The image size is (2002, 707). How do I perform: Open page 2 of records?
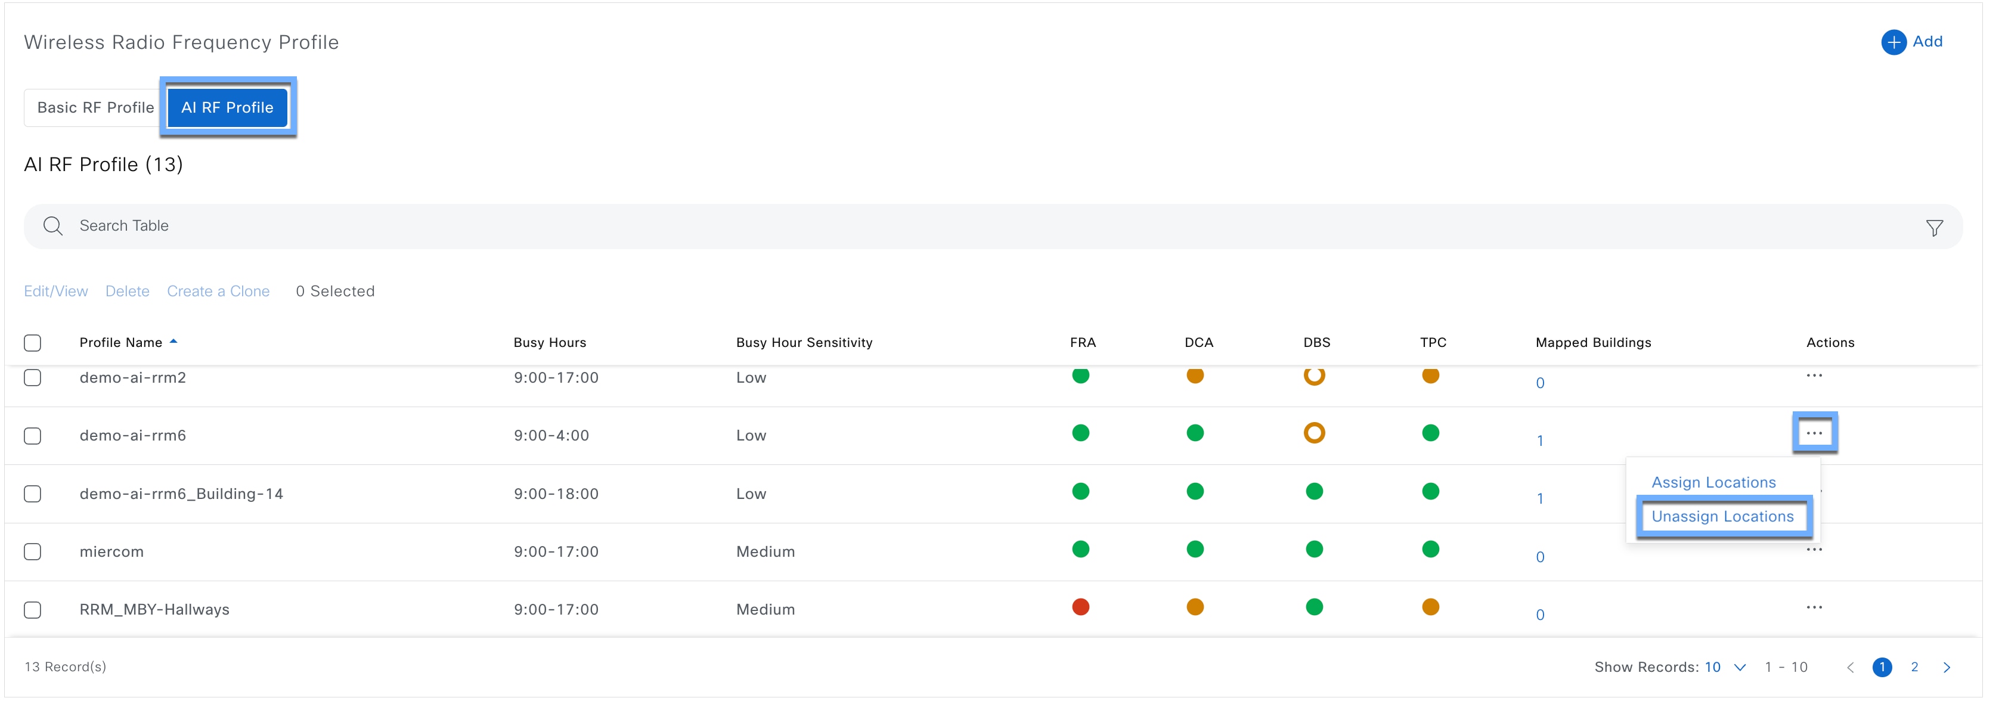click(x=1914, y=668)
